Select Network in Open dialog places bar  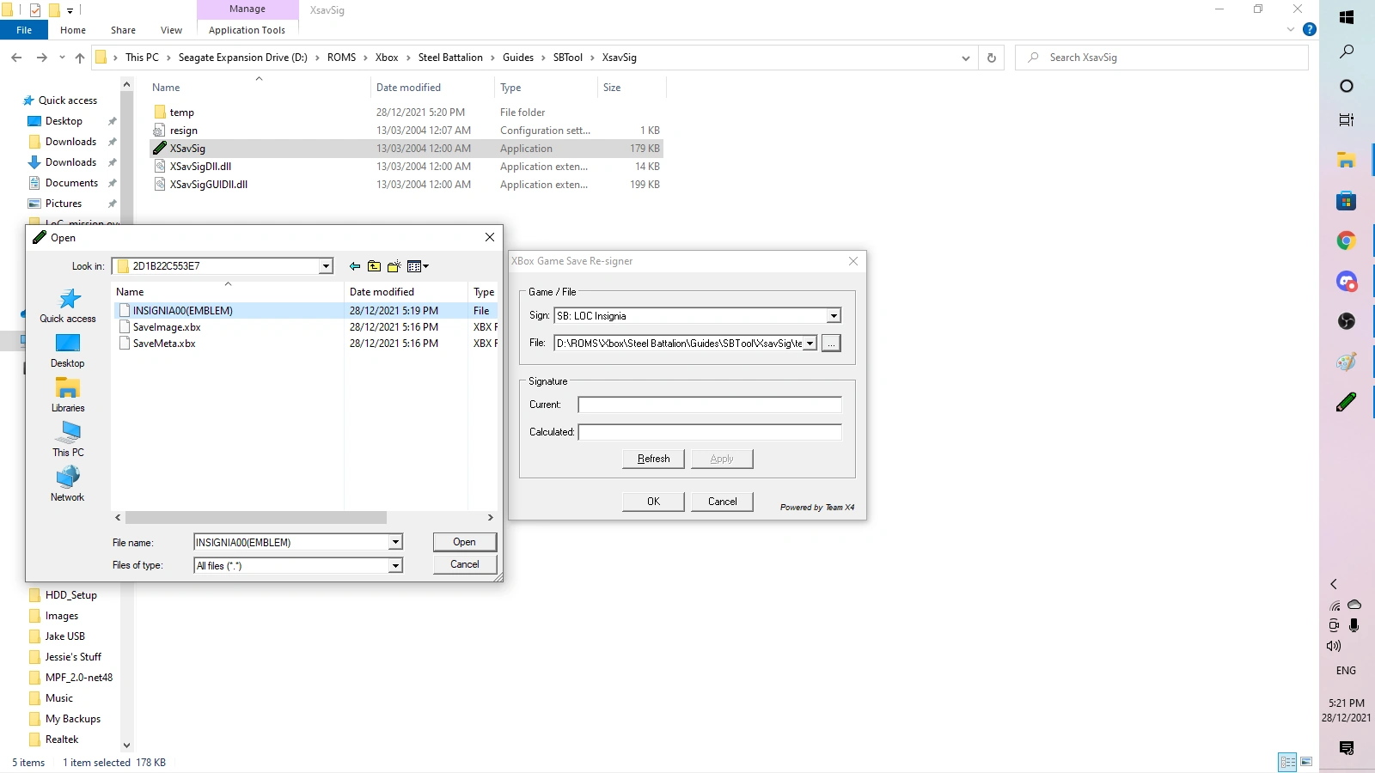68,484
